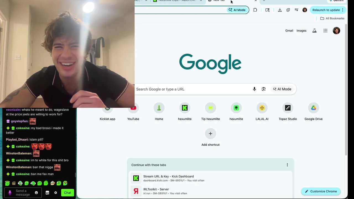Viewport: 354px width, 199px height.
Task: Open the Topaz Studio shortcut
Action: pyautogui.click(x=288, y=112)
